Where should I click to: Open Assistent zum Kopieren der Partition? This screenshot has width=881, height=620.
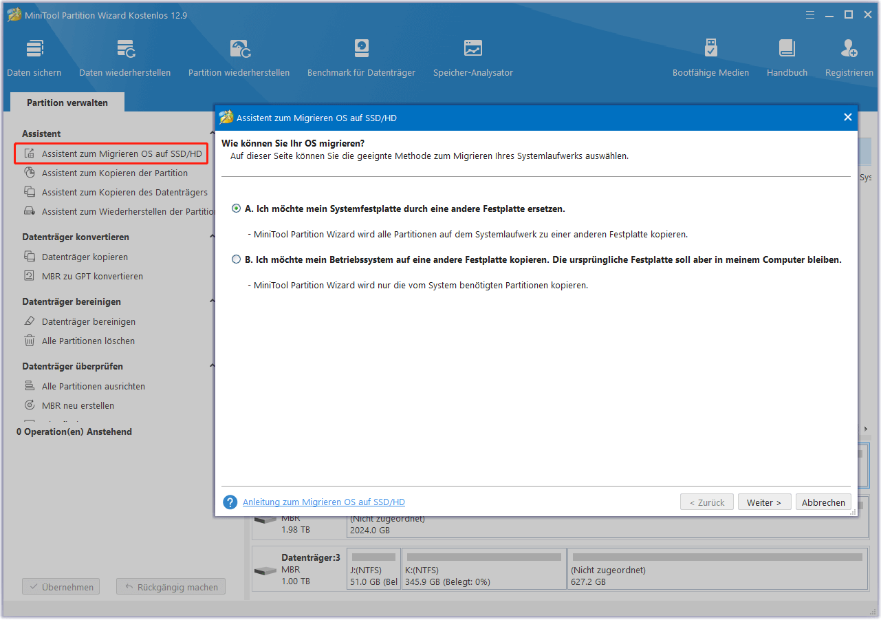coord(115,173)
